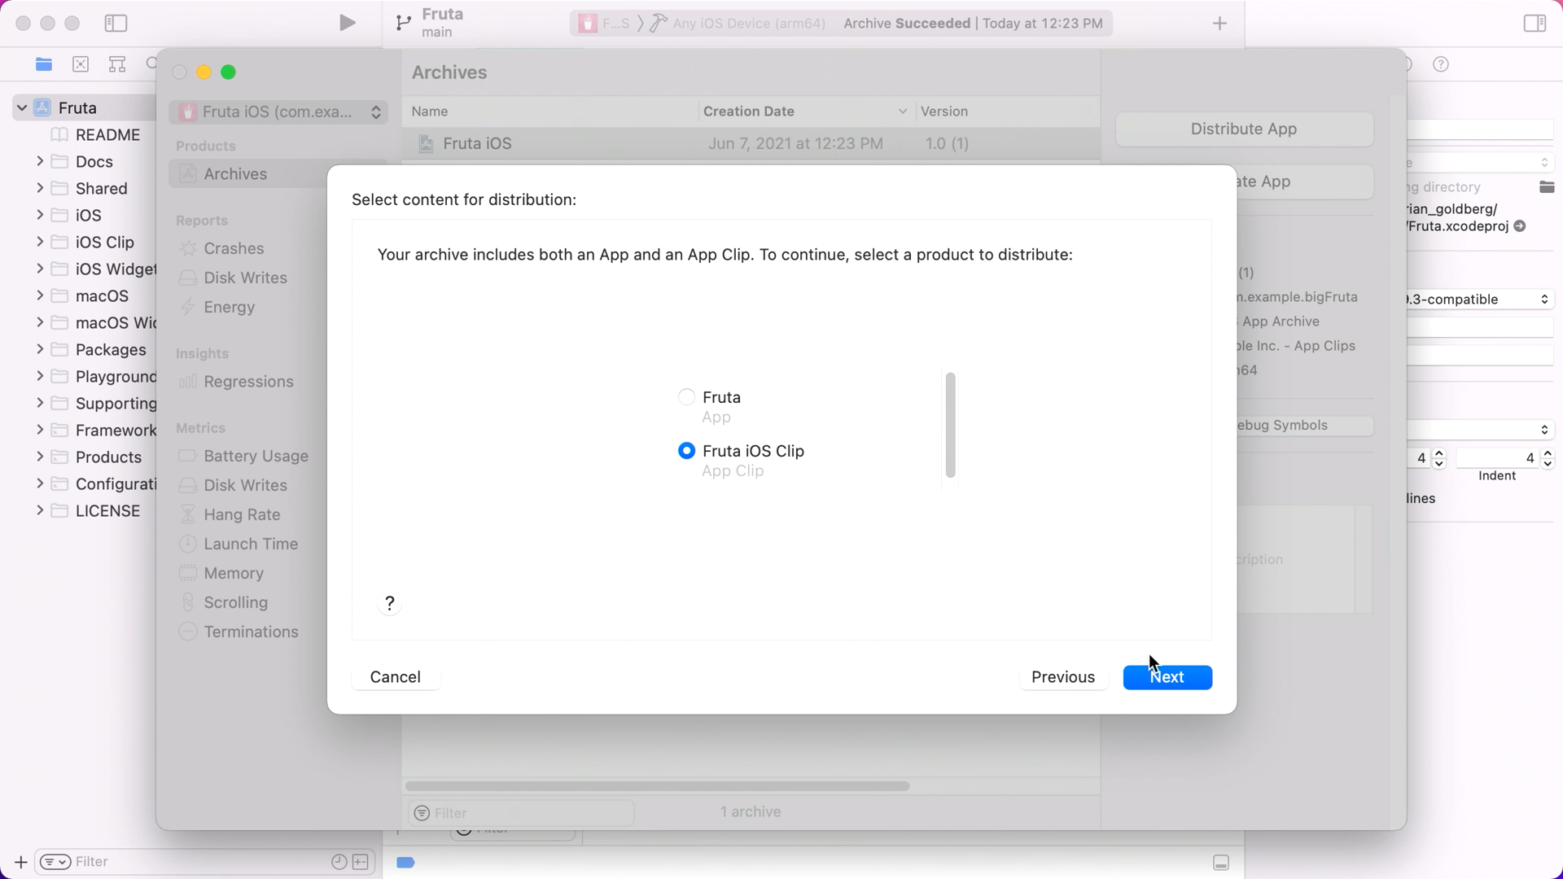The image size is (1563, 879).
Task: Reveal Fruta.xcodeproj with the arrow icon
Action: pos(1520,226)
